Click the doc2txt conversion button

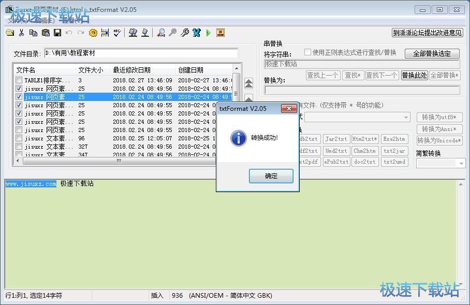(365, 162)
